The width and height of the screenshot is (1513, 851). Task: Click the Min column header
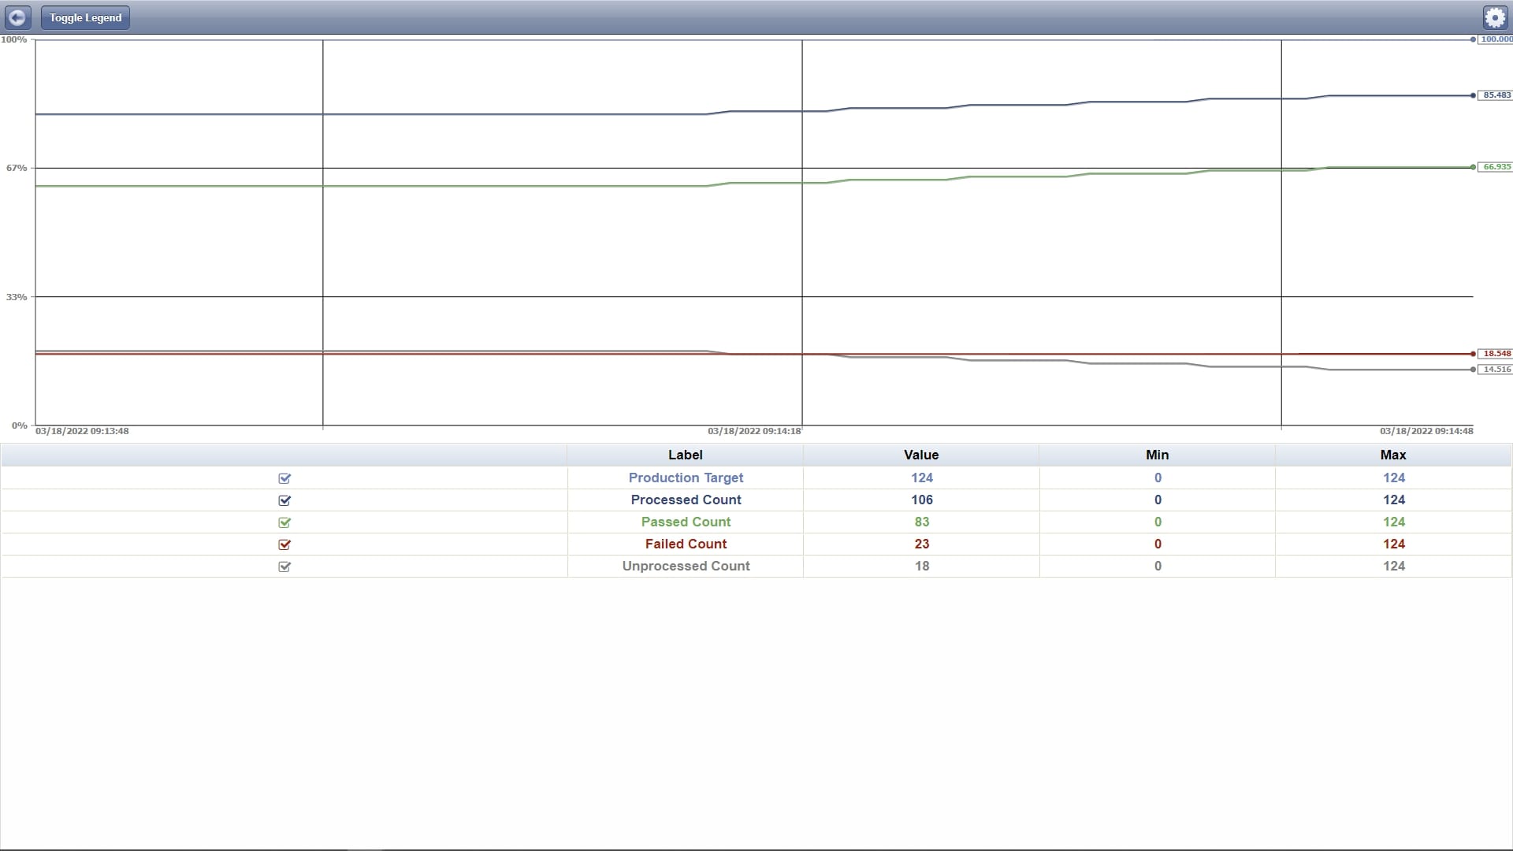[x=1156, y=455]
